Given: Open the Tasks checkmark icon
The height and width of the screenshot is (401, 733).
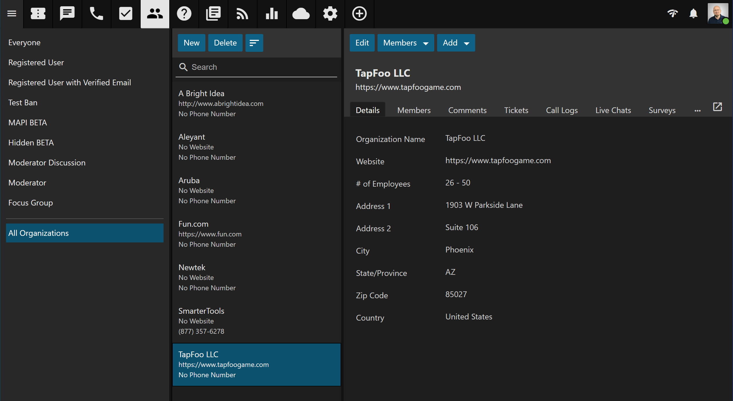Looking at the screenshot, I should click(x=126, y=14).
